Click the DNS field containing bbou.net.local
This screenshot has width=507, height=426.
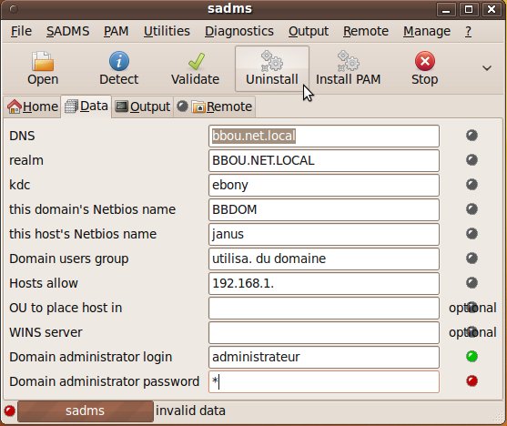324,136
